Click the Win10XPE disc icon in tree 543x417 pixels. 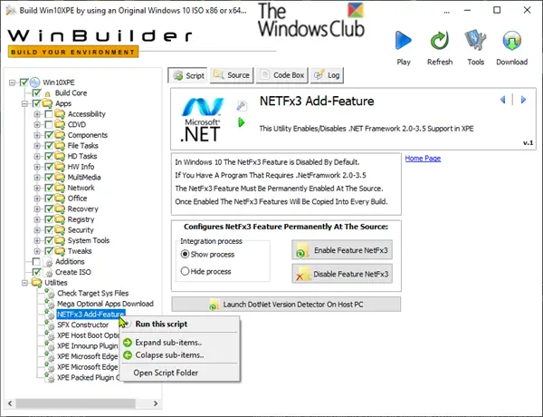[x=34, y=82]
